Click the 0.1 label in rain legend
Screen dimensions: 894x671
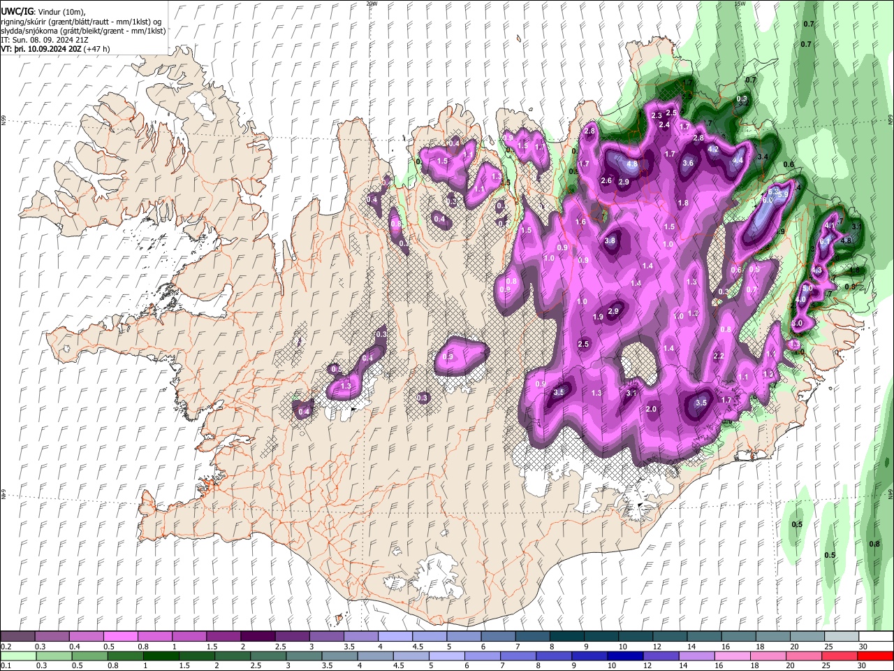click(x=6, y=666)
